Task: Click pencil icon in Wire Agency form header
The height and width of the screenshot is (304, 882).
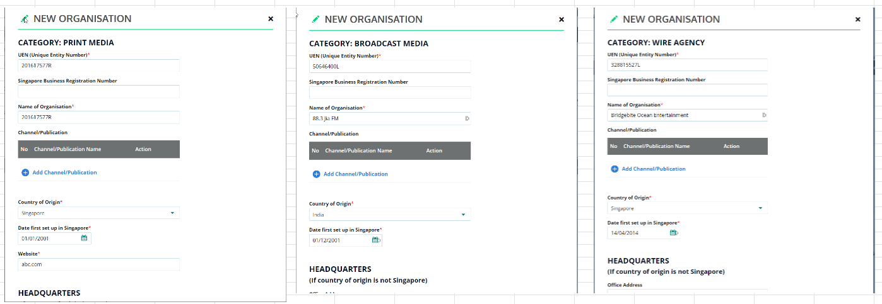Action: point(613,20)
